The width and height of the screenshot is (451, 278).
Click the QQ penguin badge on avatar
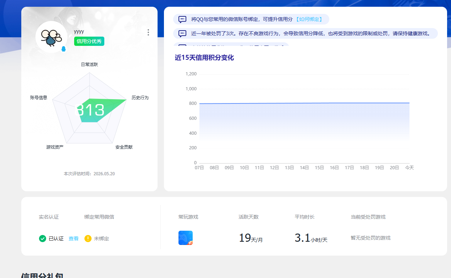64,49
